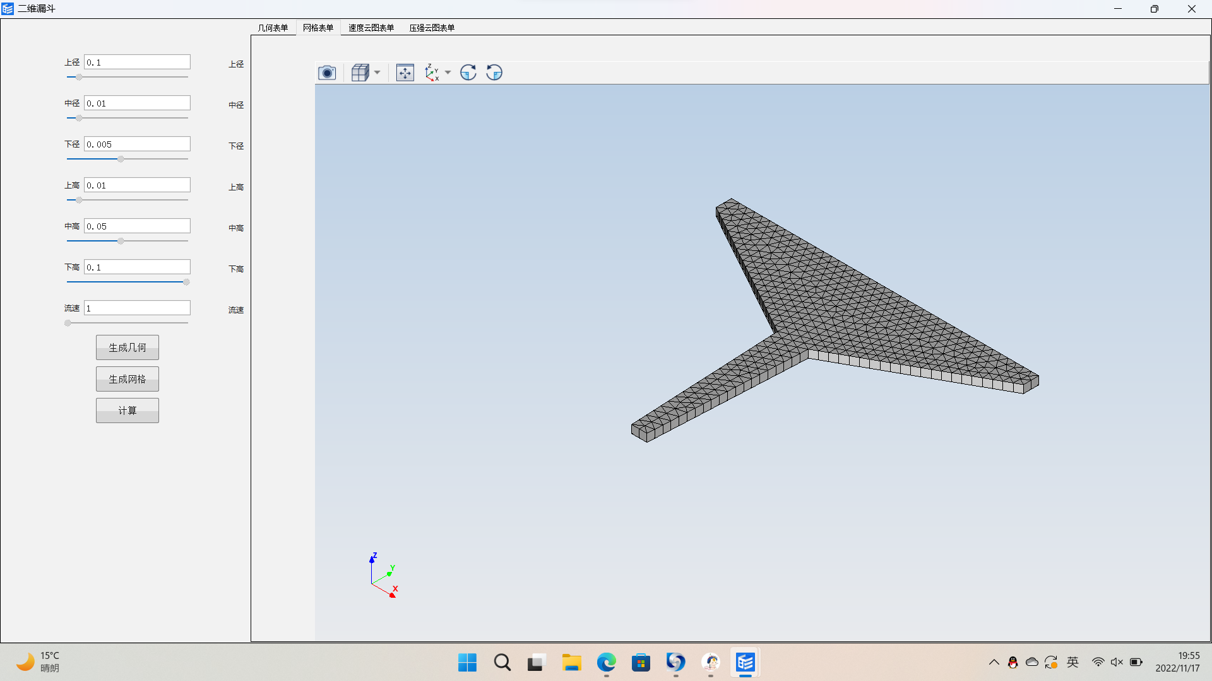Click the blue swirl app taskbar icon
This screenshot has width=1212, height=681.
(x=675, y=663)
